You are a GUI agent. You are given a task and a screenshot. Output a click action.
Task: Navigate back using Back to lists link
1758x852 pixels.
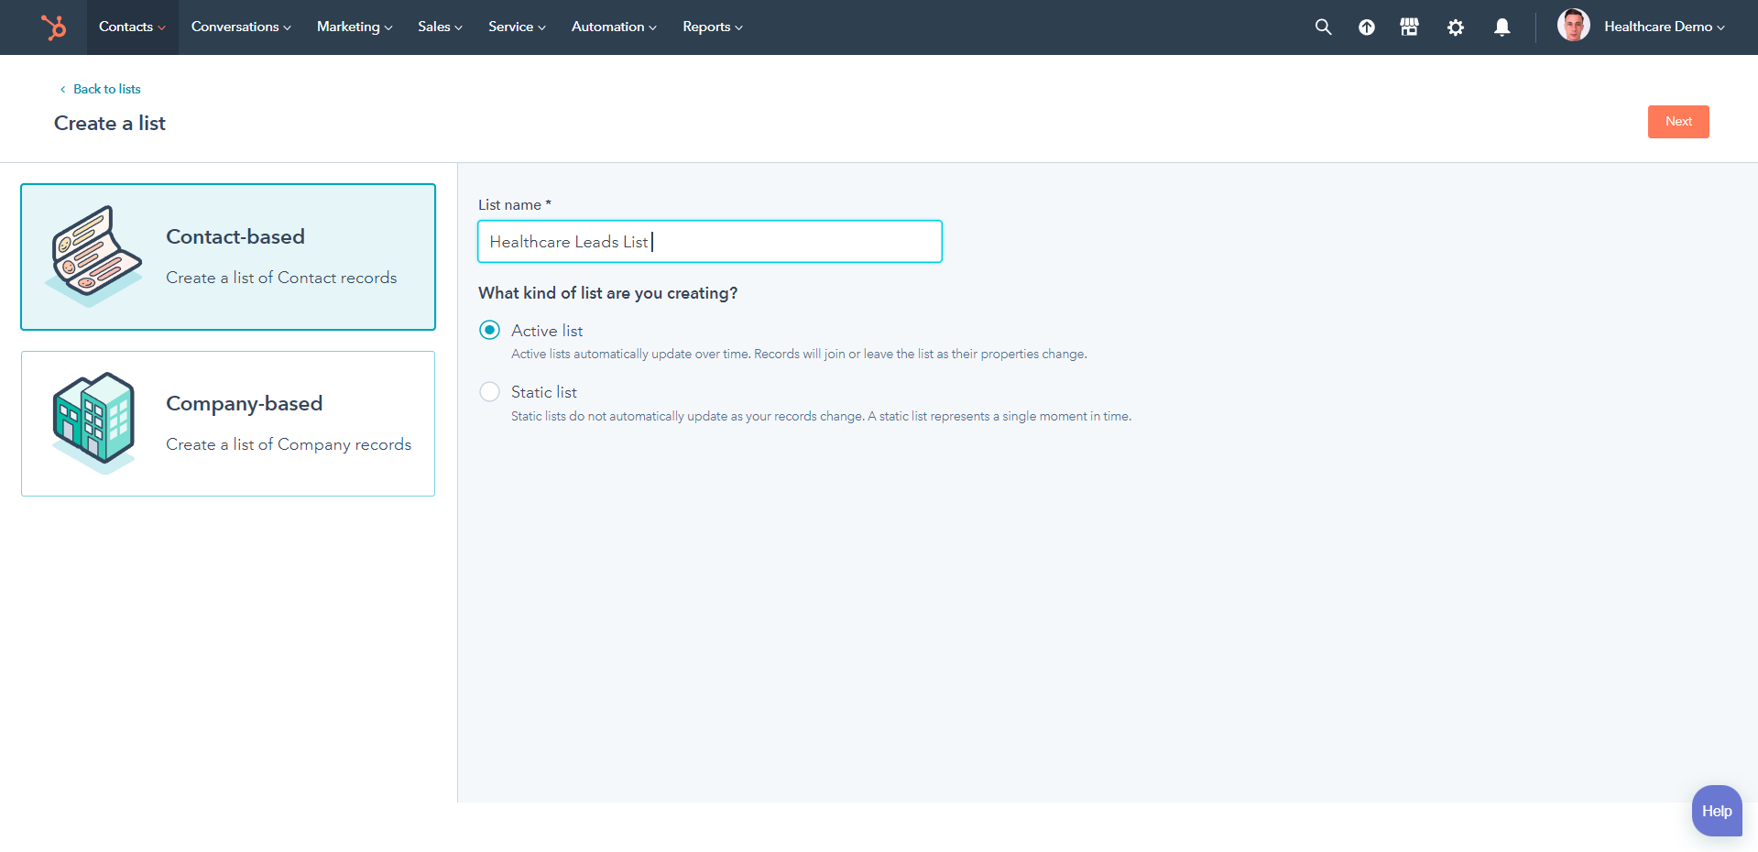coord(105,89)
